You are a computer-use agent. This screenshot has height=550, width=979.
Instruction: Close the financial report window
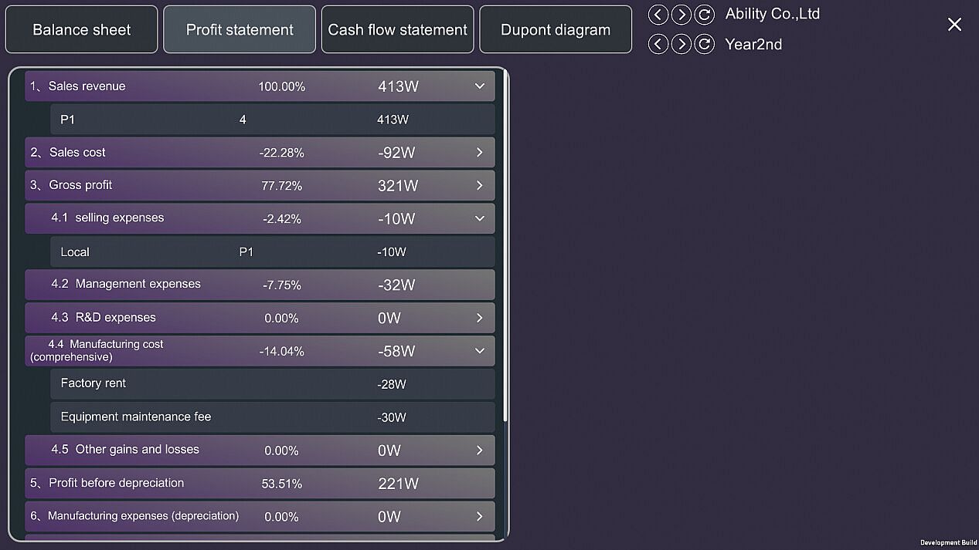(x=954, y=25)
